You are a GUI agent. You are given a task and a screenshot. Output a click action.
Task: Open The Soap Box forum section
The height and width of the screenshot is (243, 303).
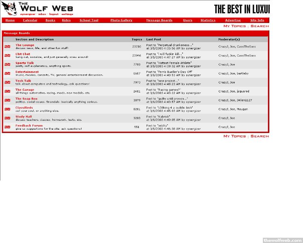pos(26,99)
